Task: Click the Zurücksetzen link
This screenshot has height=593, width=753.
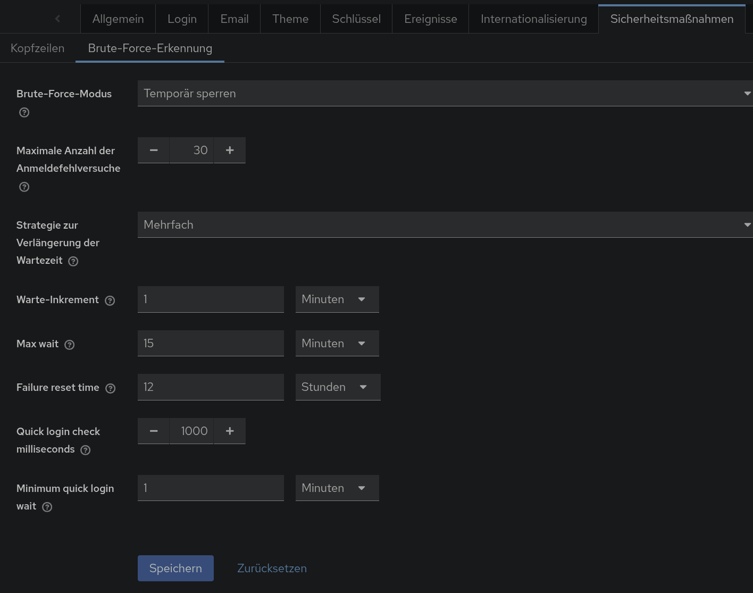Action: pos(272,568)
